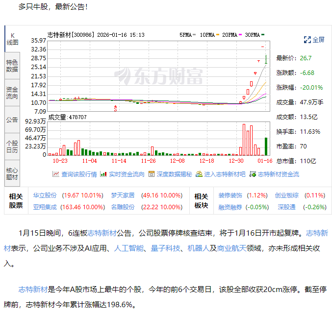
Task: Open the 机器人 link in article
Action: click(199, 248)
